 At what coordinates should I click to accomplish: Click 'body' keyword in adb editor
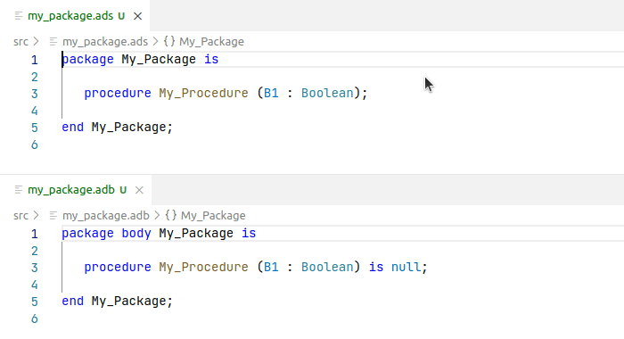pyautogui.click(x=136, y=234)
